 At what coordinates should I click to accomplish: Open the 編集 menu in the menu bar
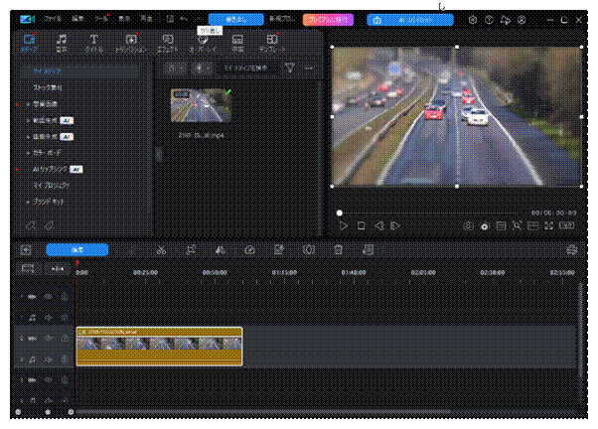pyautogui.click(x=77, y=19)
